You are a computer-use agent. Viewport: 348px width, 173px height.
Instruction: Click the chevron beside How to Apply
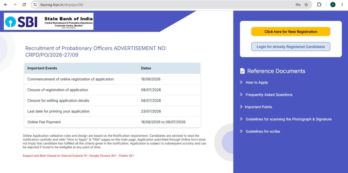241,82
